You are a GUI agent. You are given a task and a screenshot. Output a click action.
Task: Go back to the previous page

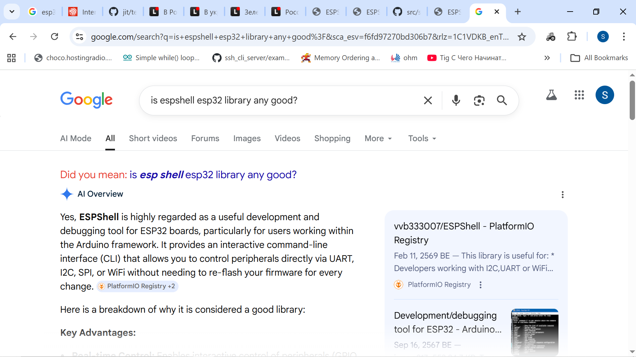13,36
